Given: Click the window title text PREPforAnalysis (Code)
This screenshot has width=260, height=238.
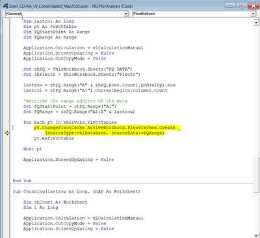Looking at the screenshot, I should pyautogui.click(x=112, y=6).
